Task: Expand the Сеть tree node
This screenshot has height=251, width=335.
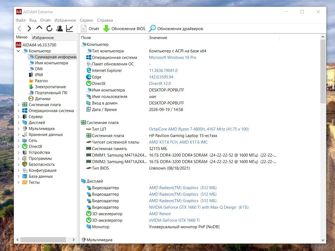Action: [18, 141]
